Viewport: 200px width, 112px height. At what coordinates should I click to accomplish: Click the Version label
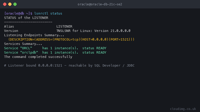tap(11, 31)
